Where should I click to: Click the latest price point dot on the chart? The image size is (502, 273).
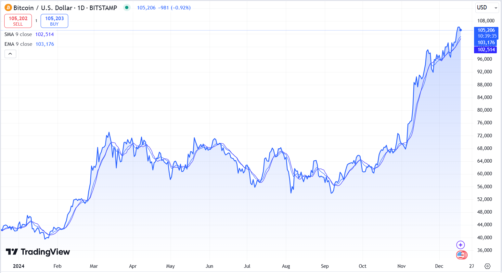460,30
